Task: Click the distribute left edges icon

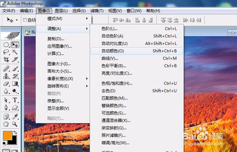Action: tap(186, 20)
